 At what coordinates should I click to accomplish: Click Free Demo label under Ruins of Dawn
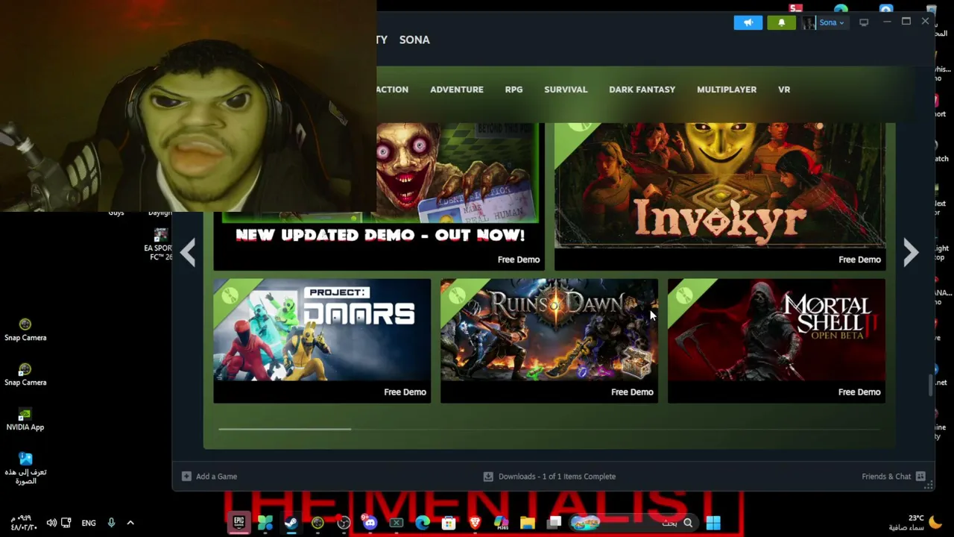(x=632, y=392)
